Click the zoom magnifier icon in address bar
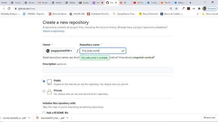This screenshot has width=218, height=122. pos(171,8)
